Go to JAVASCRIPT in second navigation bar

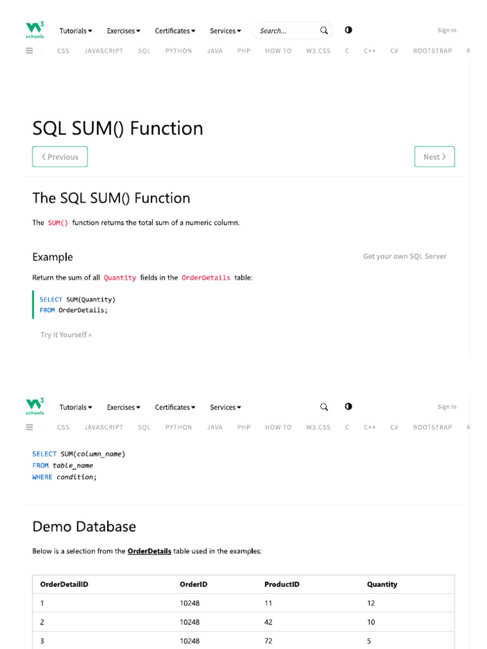coord(103,427)
